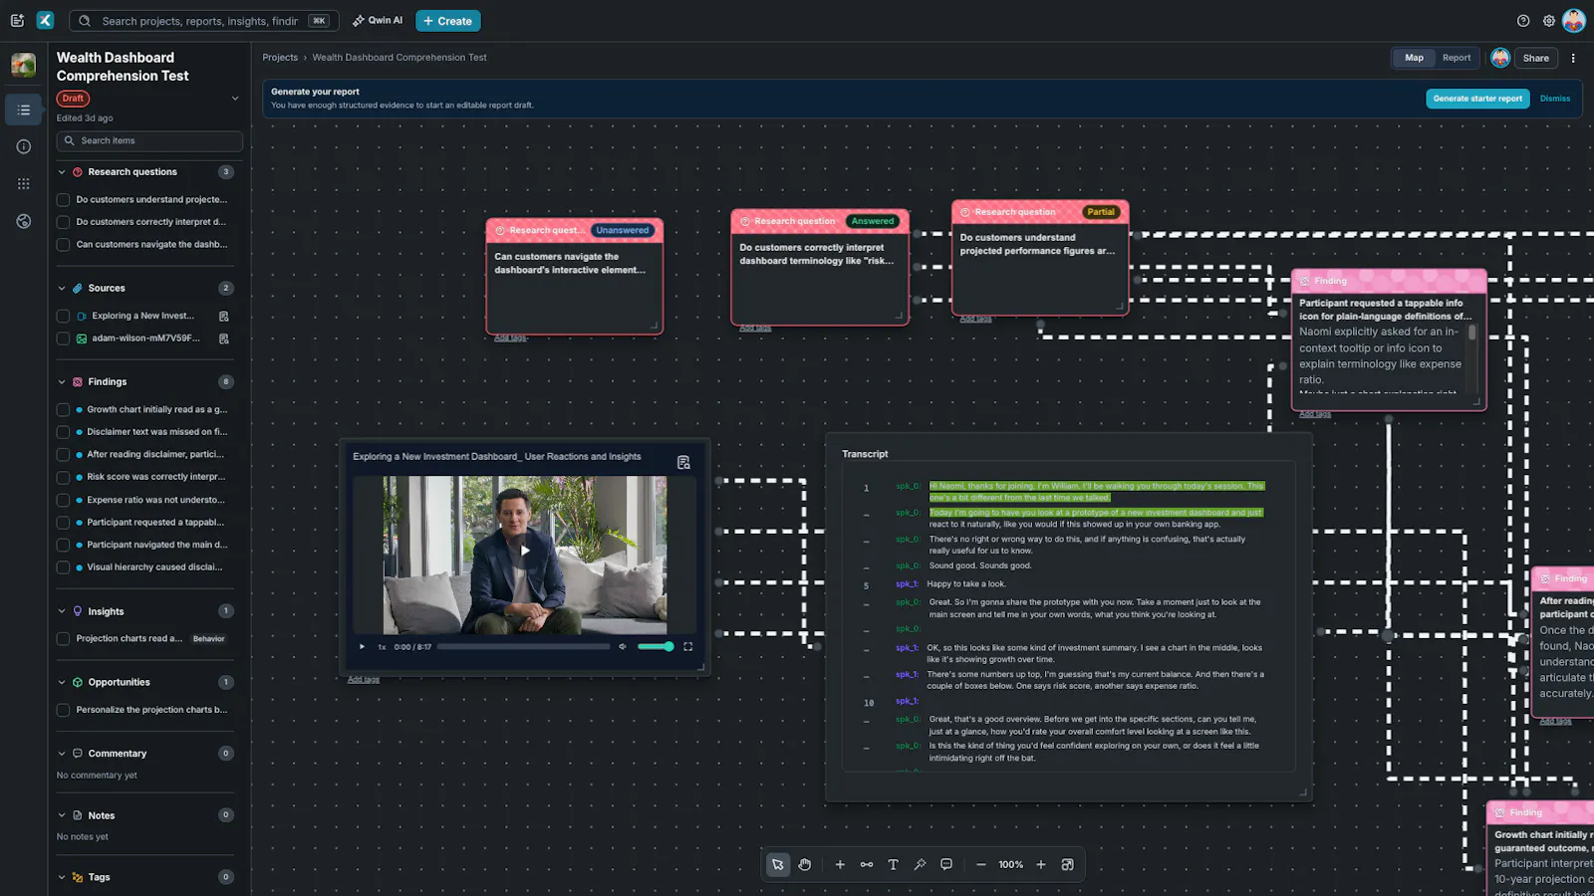Click the connector line tool

point(867,865)
